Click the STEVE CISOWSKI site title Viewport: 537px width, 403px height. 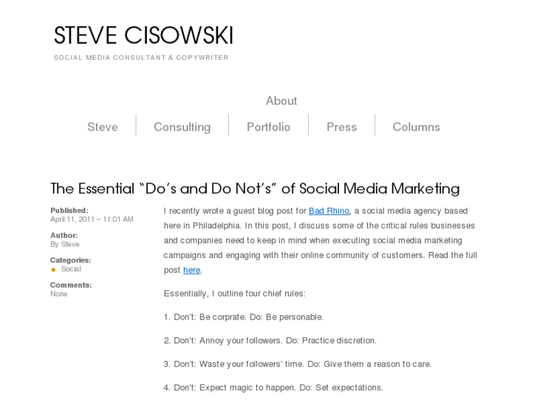point(143,35)
